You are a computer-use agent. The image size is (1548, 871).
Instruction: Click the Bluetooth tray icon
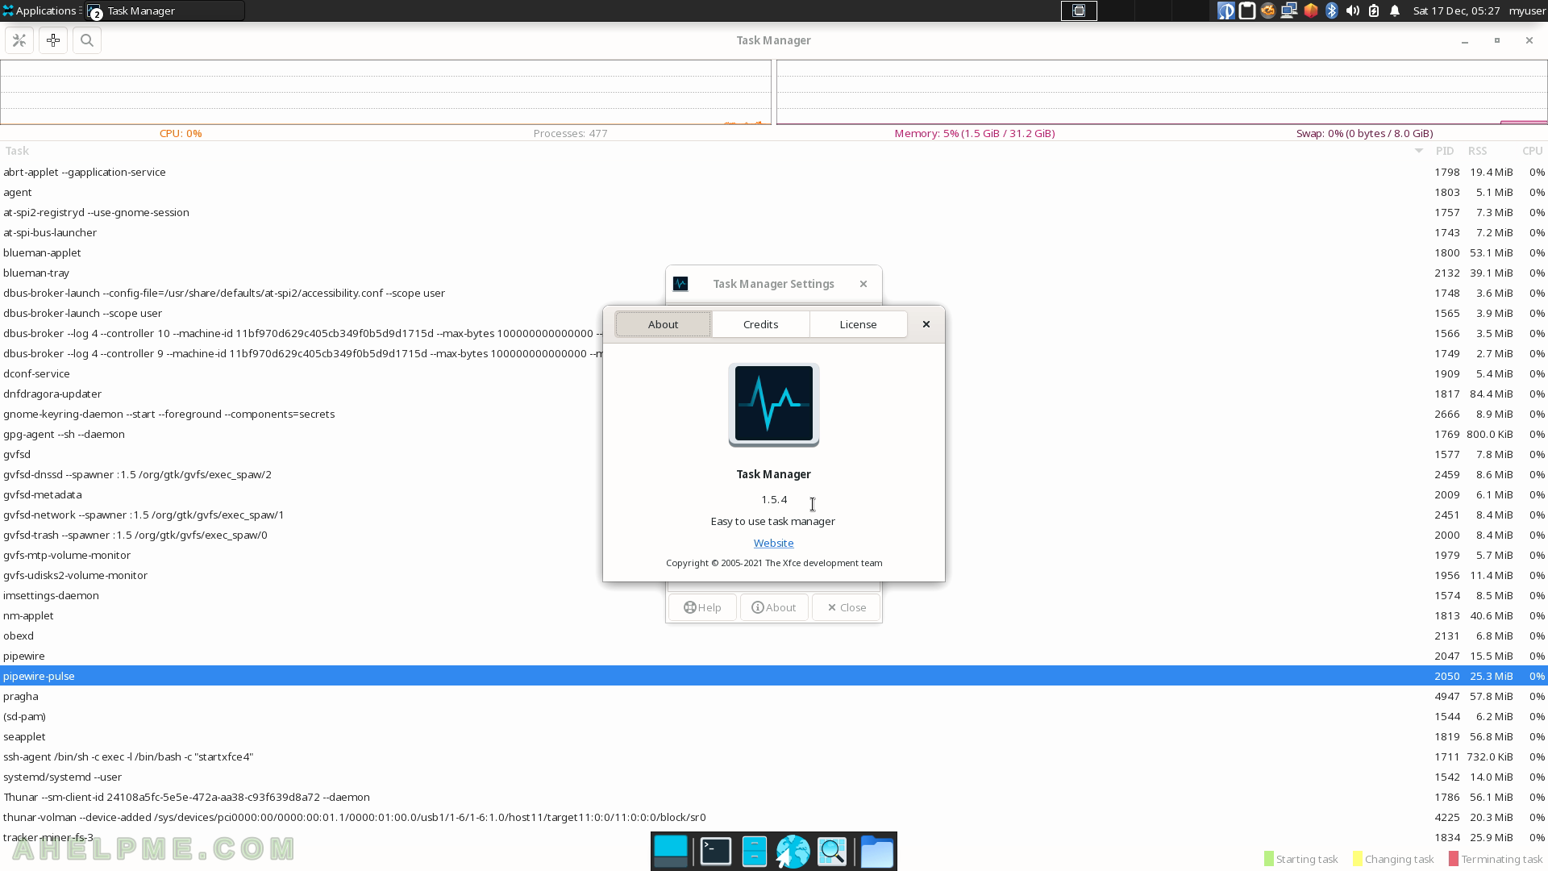tap(1332, 10)
